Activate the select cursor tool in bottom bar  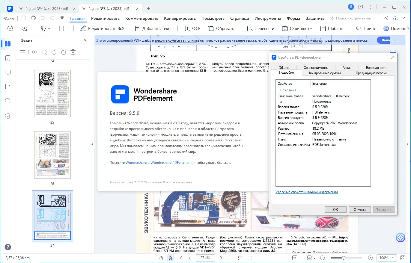click(171, 258)
